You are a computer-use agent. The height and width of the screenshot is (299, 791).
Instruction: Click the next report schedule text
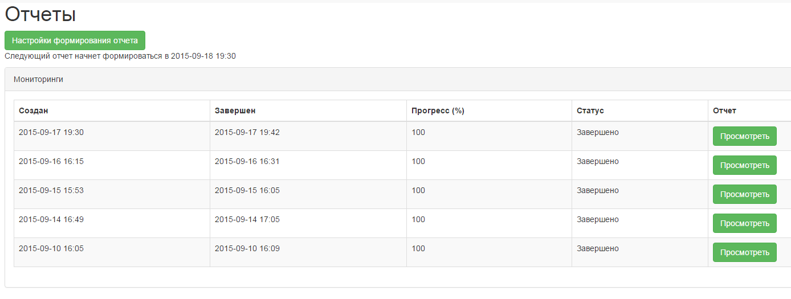[x=120, y=56]
